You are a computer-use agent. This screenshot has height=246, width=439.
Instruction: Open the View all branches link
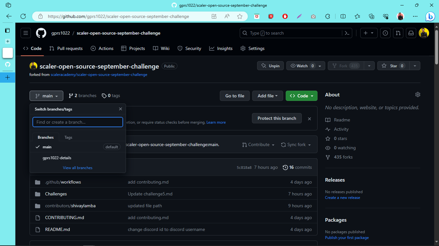click(x=77, y=168)
